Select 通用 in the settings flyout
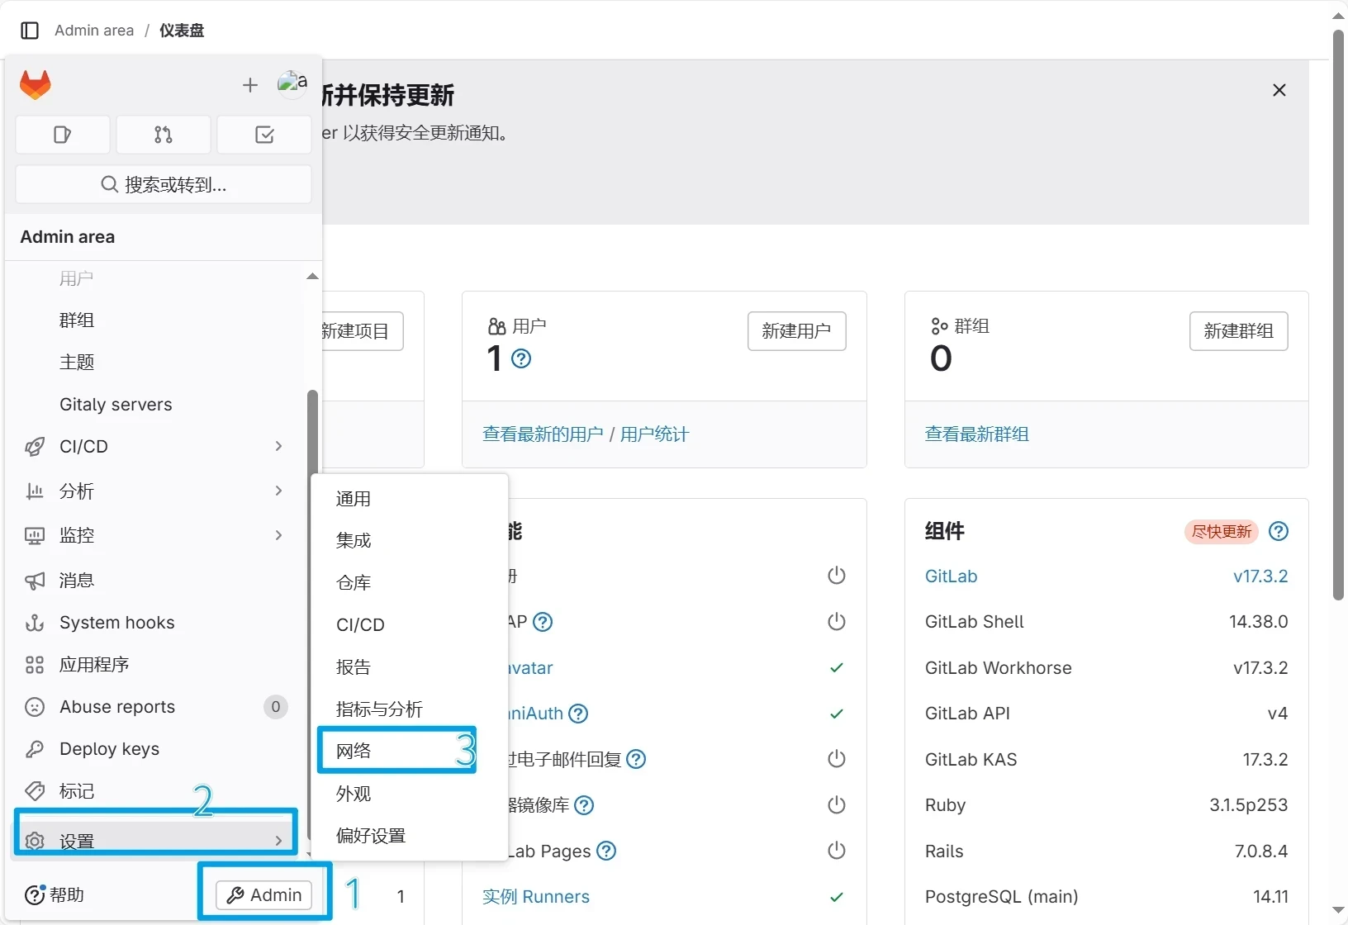 pos(354,499)
